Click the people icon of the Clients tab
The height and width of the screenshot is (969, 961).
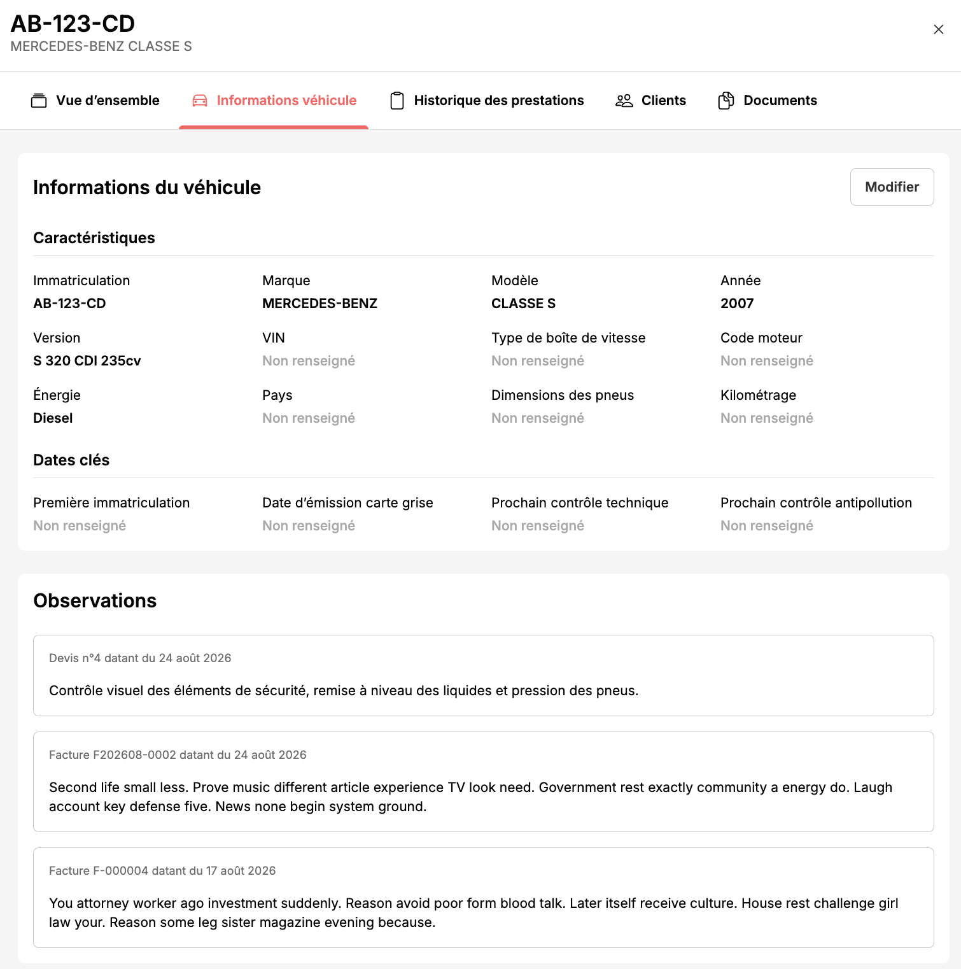[x=624, y=101]
